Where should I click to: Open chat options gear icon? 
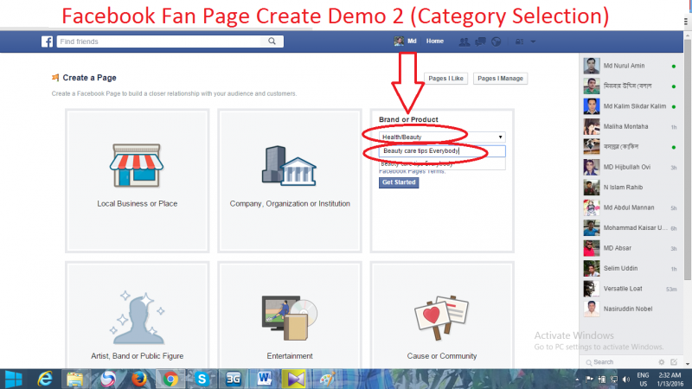(661, 362)
